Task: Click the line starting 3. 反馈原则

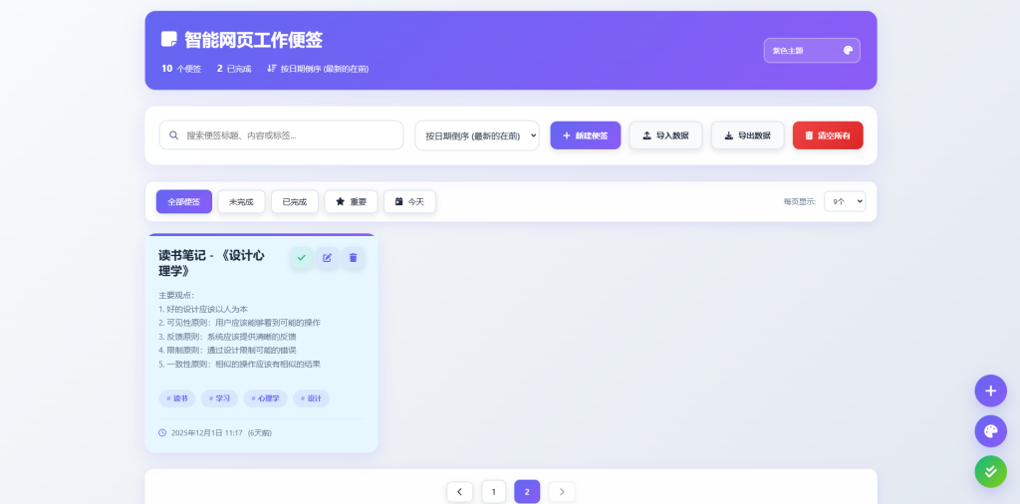Action: tap(228, 337)
